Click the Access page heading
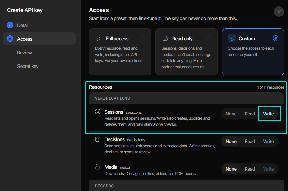The width and height of the screenshot is (288, 191). pos(99,10)
